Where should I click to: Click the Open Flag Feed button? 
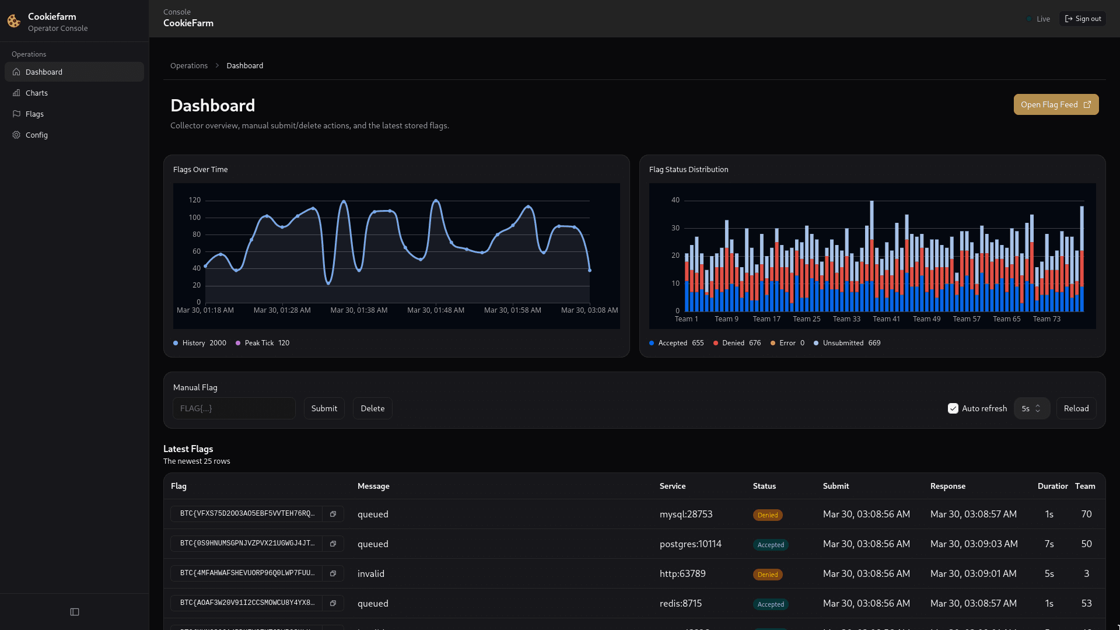[1056, 104]
